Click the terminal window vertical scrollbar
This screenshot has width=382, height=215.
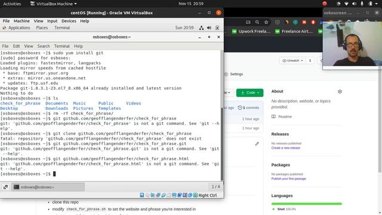coord(221,144)
